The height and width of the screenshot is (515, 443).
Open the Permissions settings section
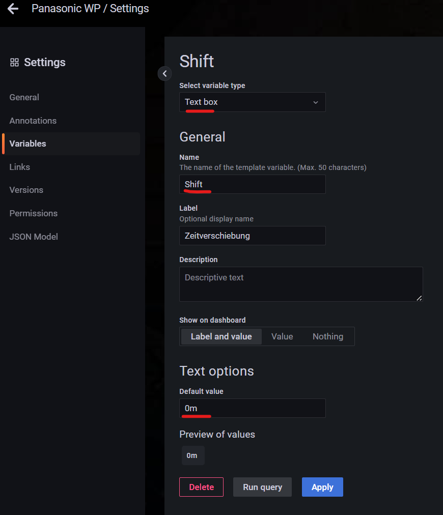point(34,213)
